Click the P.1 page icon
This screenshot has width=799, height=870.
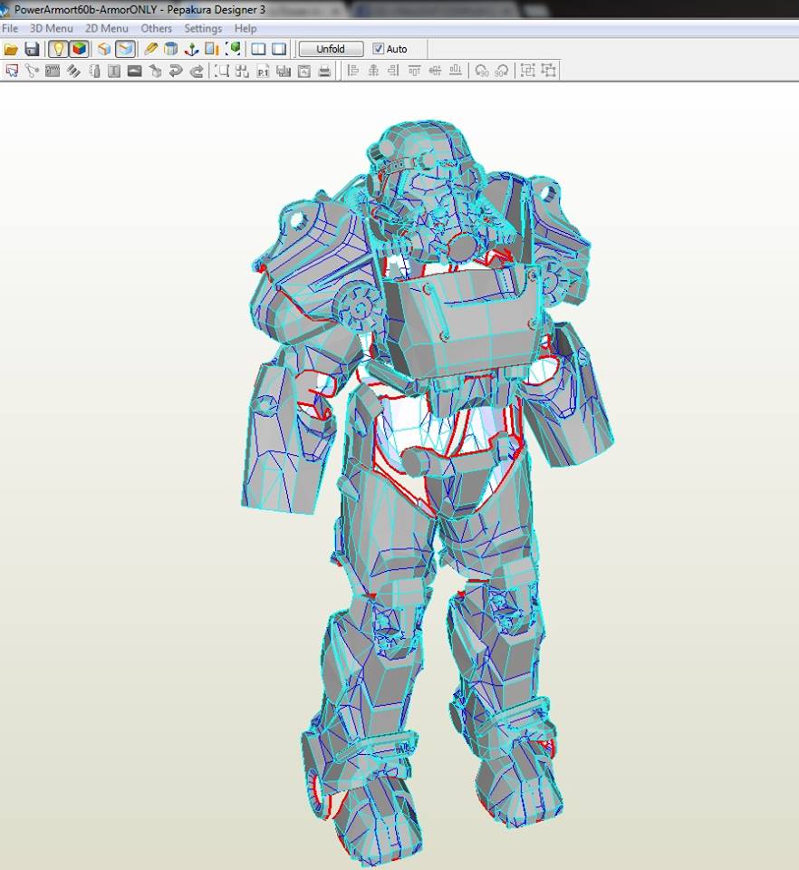coord(263,71)
